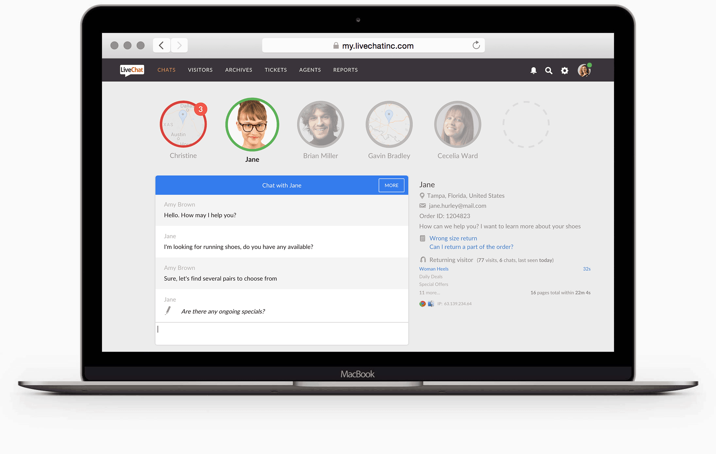
Task: Open the search icon
Action: [549, 70]
